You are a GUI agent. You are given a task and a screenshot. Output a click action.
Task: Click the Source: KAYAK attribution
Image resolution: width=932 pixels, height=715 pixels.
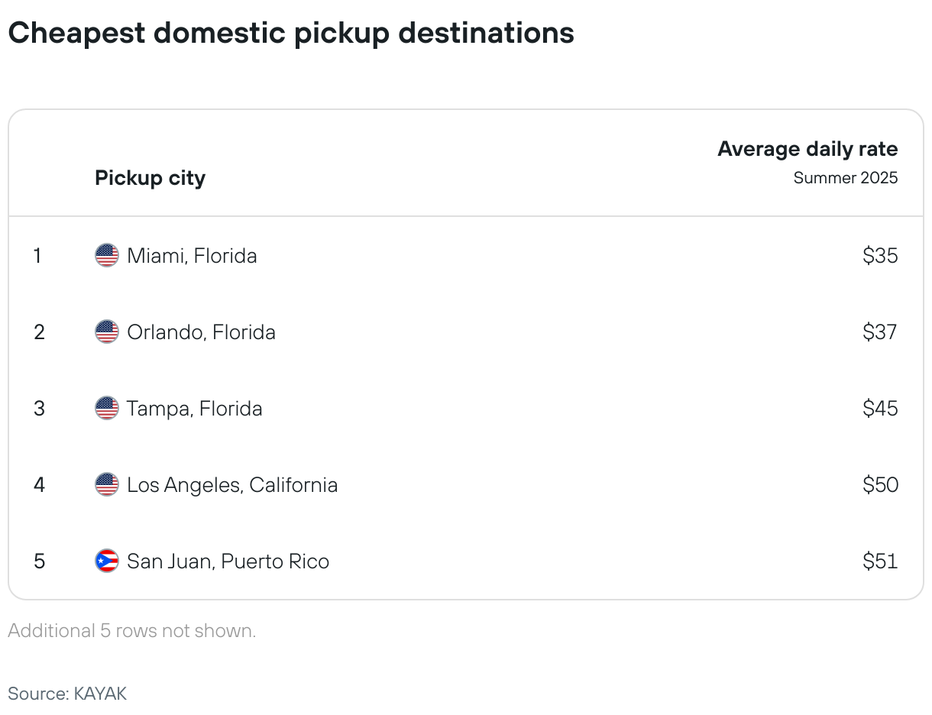coord(67,694)
